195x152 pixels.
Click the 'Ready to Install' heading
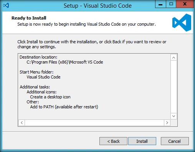point(29,18)
